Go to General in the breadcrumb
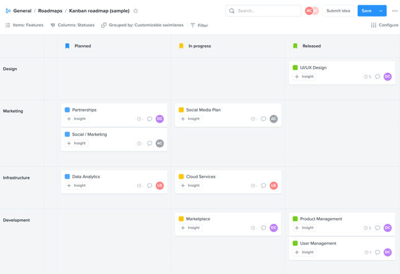This screenshot has width=400, height=274. [22, 11]
